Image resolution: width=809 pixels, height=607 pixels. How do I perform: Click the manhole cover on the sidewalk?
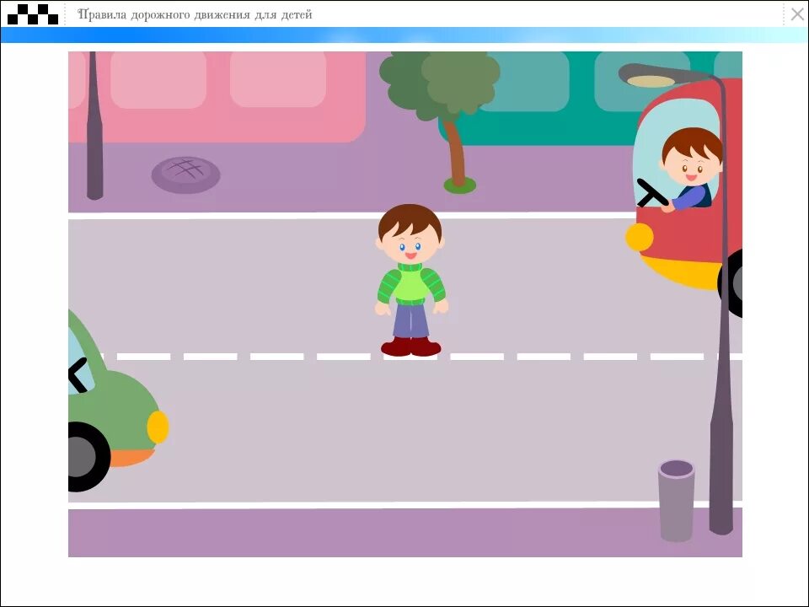[185, 175]
